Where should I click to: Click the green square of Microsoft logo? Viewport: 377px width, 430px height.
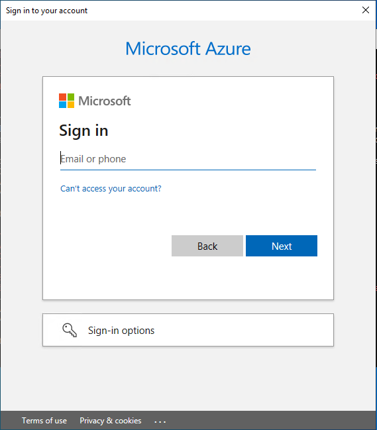71,97
